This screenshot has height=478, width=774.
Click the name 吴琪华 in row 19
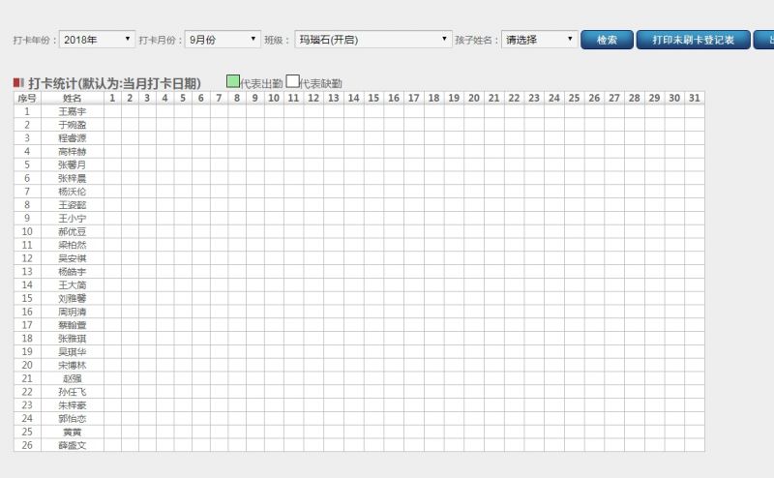(72, 351)
